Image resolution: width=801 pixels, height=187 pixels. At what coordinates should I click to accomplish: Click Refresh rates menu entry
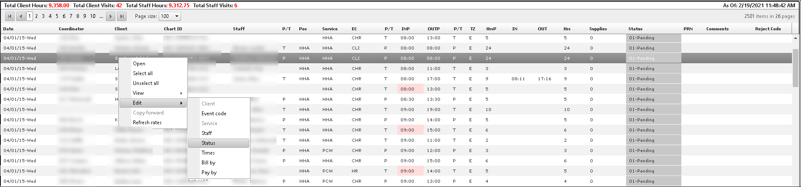click(147, 123)
